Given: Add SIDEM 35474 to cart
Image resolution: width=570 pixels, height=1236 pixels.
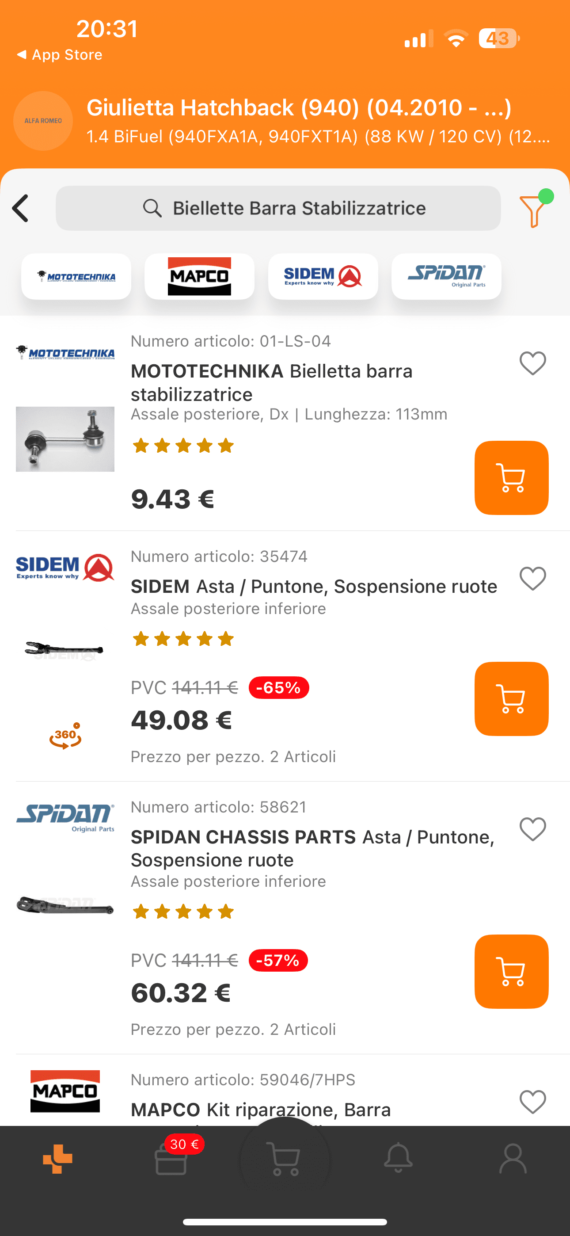Looking at the screenshot, I should [x=511, y=698].
